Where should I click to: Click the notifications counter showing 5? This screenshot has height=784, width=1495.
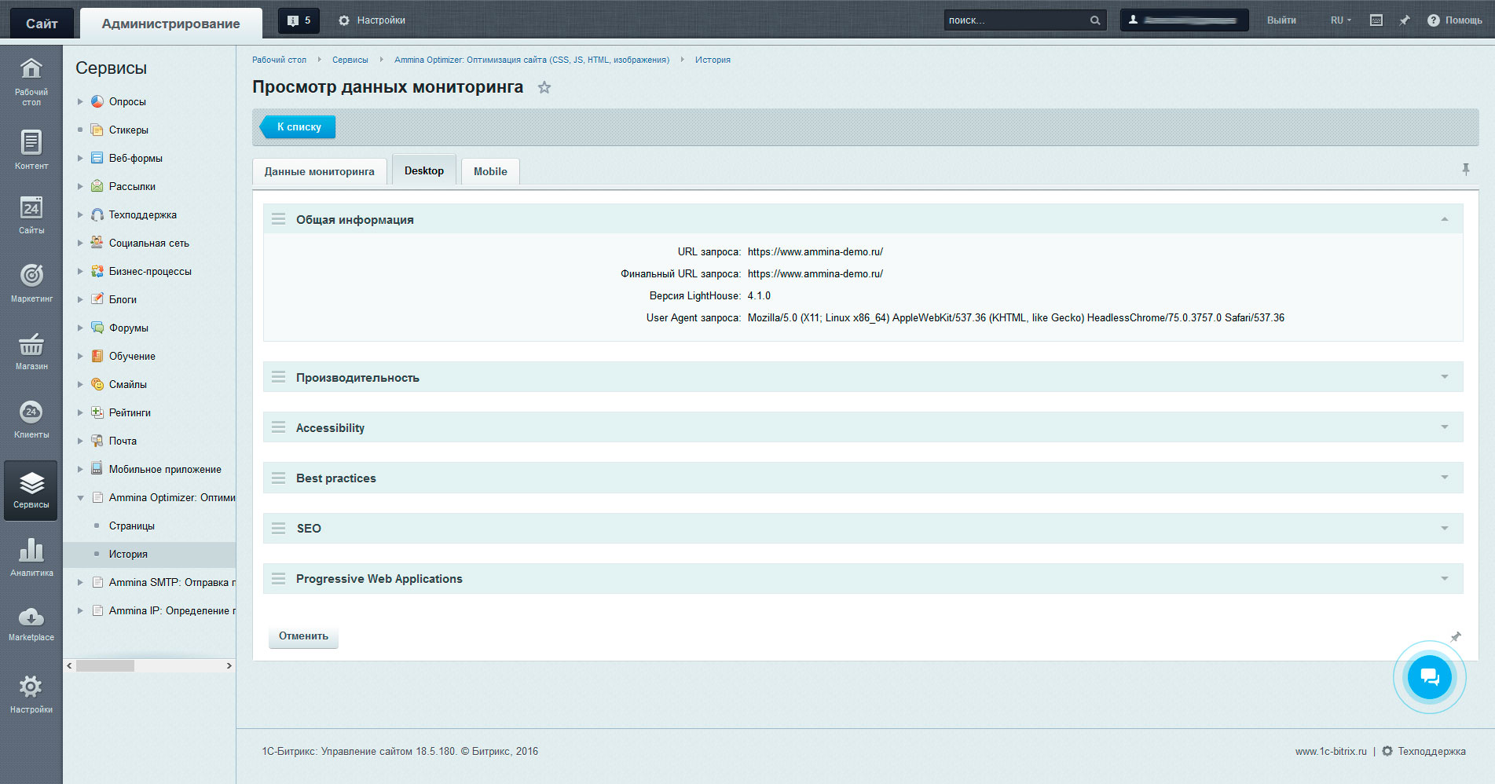299,20
